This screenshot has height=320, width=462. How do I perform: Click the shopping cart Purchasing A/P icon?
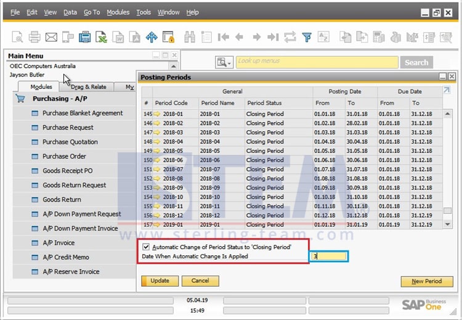20,99
